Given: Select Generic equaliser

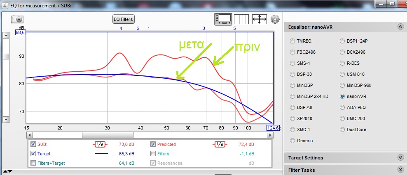Looking at the screenshot, I should pyautogui.click(x=292, y=141).
